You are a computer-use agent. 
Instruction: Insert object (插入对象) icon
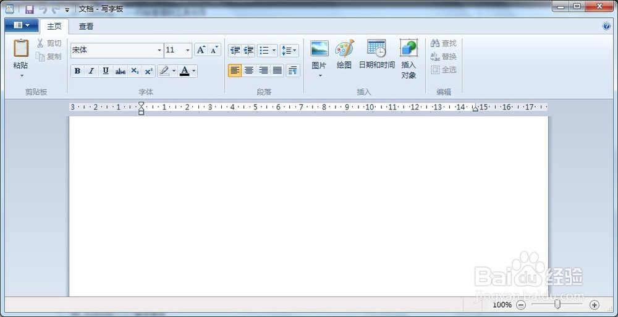click(x=408, y=48)
